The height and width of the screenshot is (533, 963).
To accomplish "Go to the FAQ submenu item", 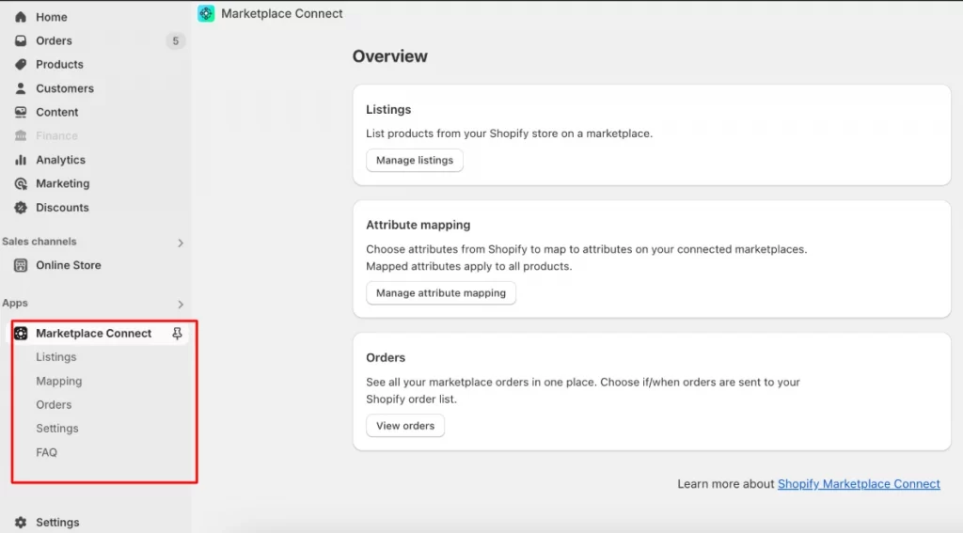I will coord(46,452).
